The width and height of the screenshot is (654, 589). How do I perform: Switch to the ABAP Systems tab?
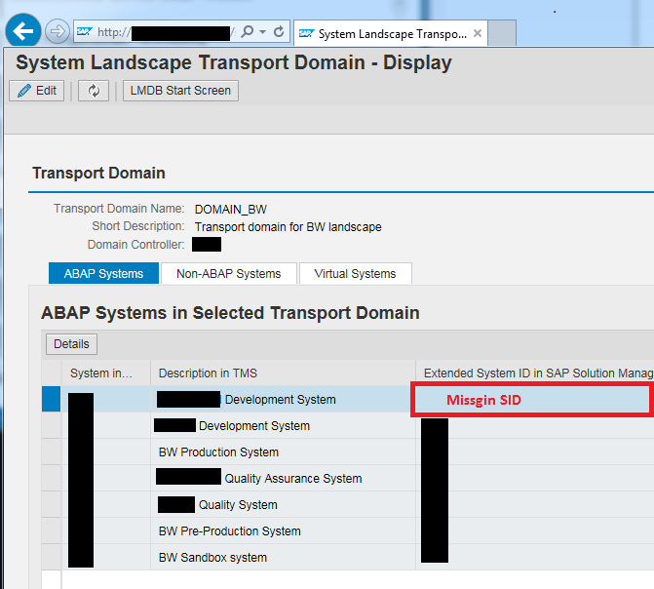(103, 273)
